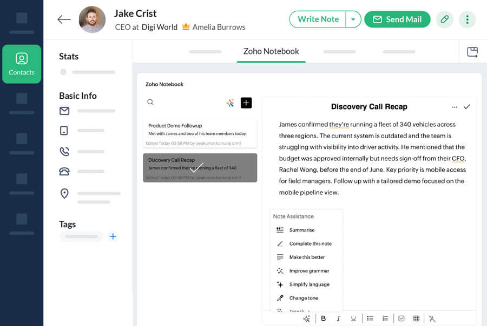
Task: Choose Simplify language option
Action: pyautogui.click(x=306, y=284)
